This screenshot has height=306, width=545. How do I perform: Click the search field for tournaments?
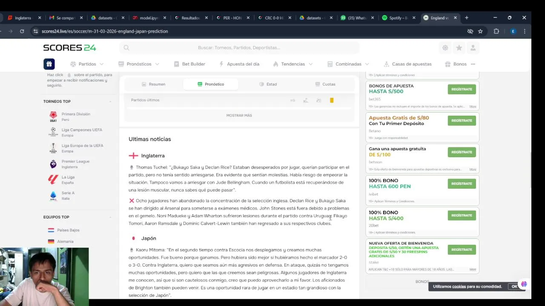click(239, 48)
